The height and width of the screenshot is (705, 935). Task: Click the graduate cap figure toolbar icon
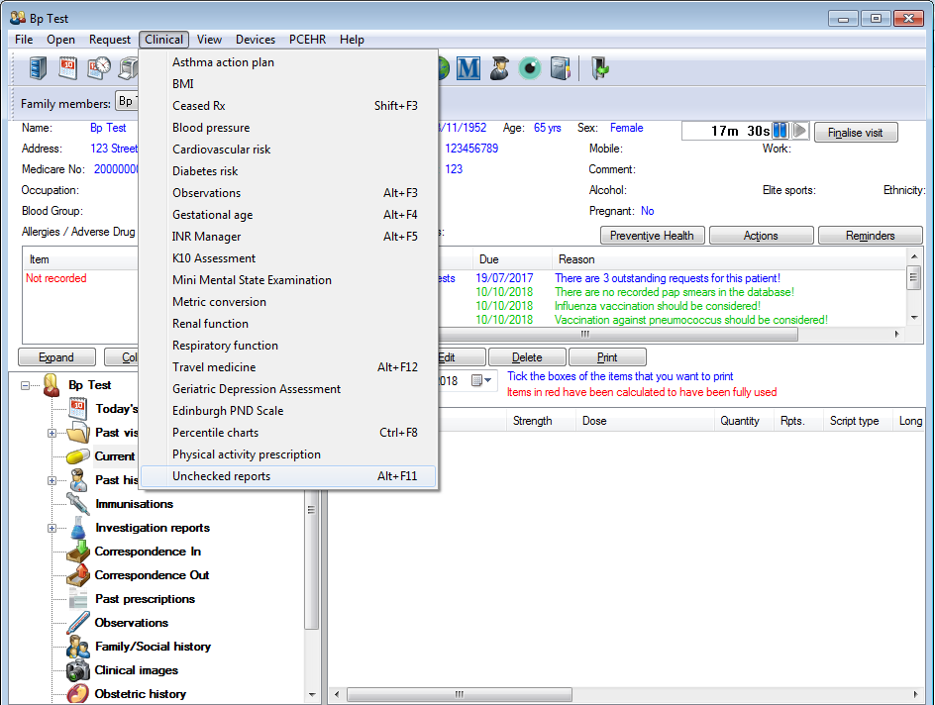499,68
